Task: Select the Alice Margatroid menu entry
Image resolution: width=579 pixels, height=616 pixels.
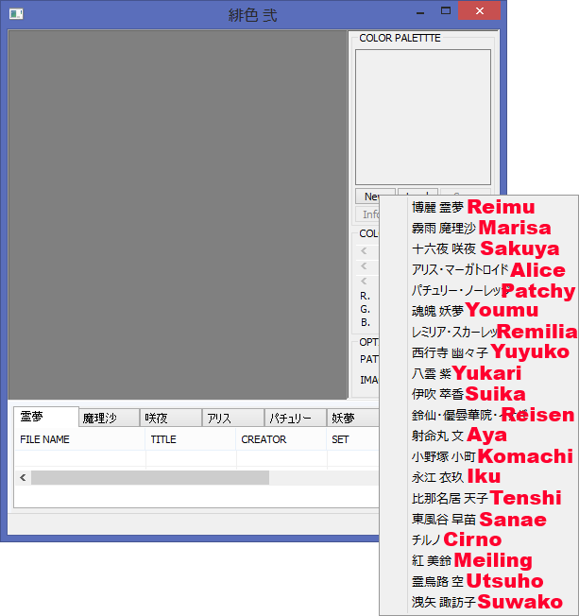Action: click(479, 269)
